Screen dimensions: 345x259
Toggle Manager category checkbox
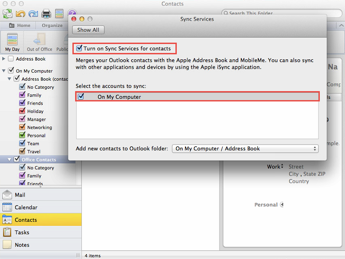pyautogui.click(x=22, y=119)
